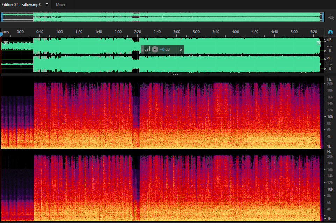Click the 4:00 mark on the time ruler

(x=235, y=32)
